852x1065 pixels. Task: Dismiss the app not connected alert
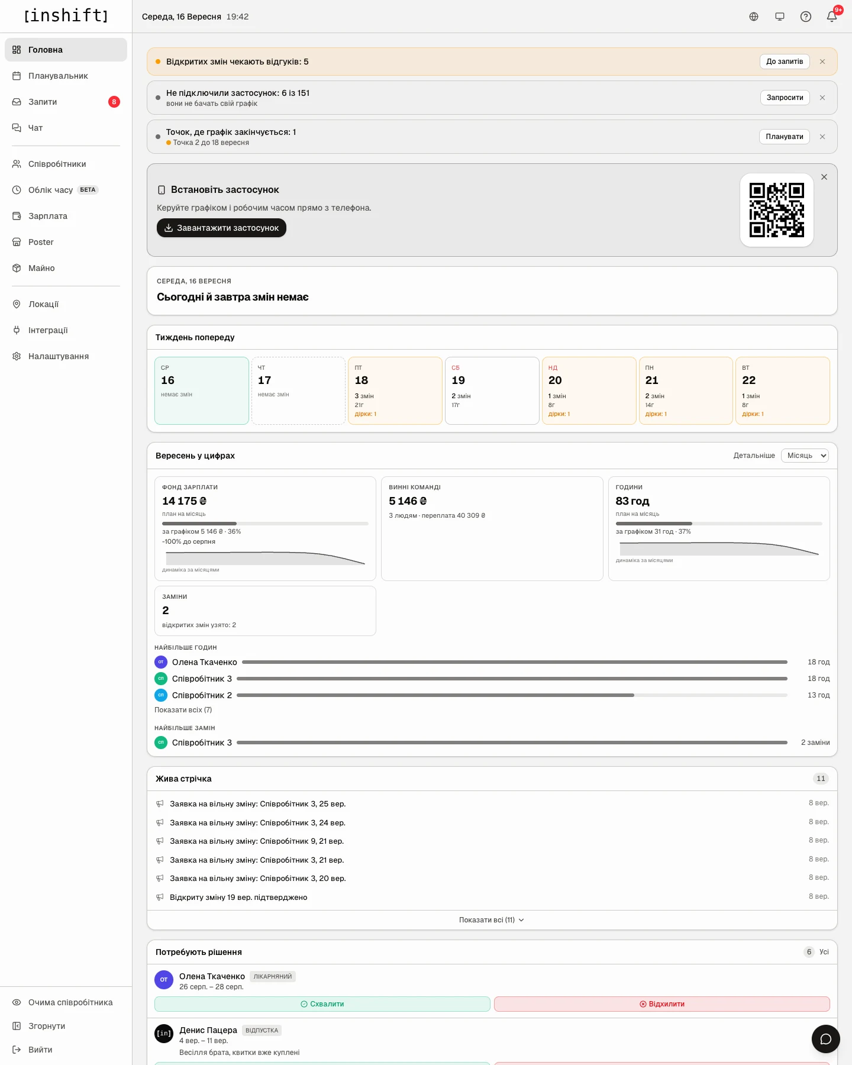[822, 98]
